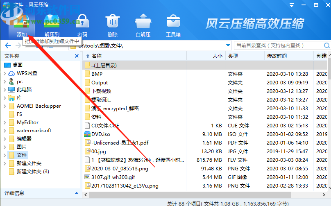Click the horizontal scrollbar right arrow

coord(324,195)
